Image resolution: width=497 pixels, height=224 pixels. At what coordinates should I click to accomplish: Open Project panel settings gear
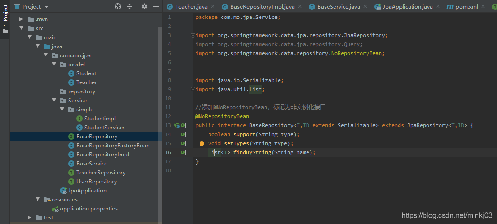(x=144, y=6)
